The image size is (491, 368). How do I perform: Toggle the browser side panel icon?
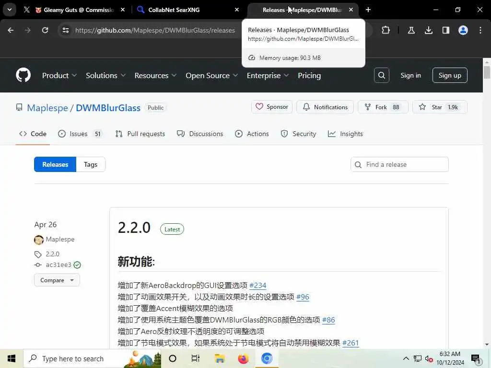point(445,30)
